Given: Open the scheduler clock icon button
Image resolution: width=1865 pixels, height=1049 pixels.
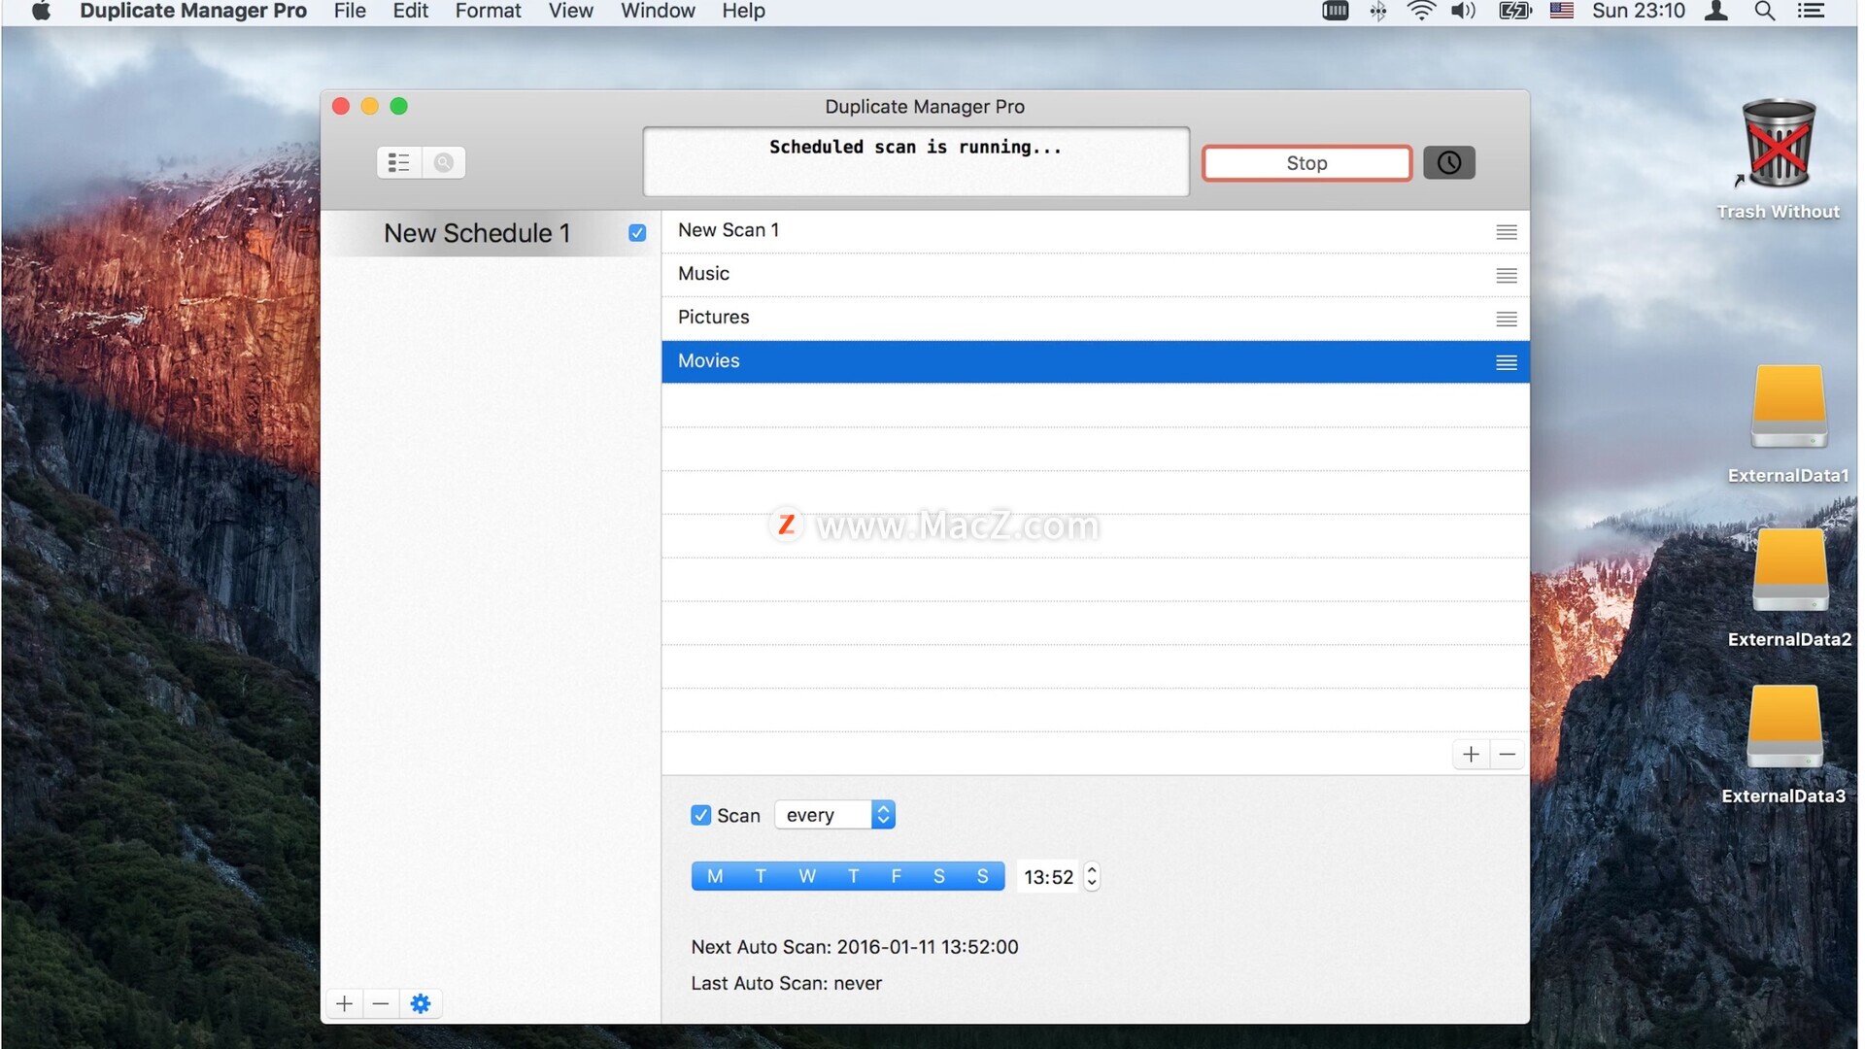Looking at the screenshot, I should pyautogui.click(x=1448, y=162).
